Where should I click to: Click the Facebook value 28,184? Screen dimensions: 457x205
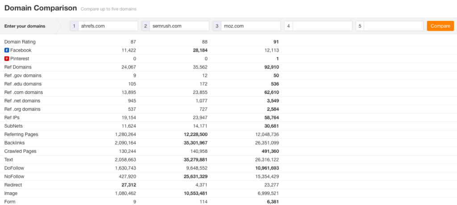[x=200, y=50]
